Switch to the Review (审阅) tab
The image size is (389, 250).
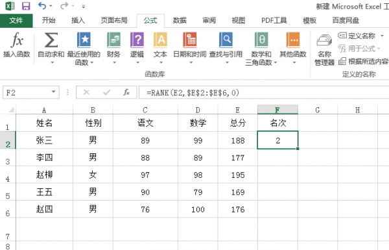coord(209,20)
